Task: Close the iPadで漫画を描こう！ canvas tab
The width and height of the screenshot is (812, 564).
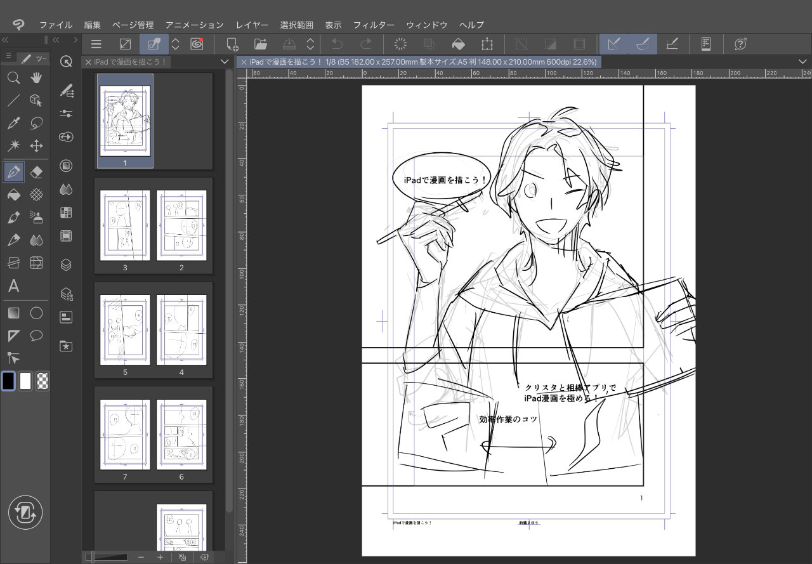Action: click(244, 62)
